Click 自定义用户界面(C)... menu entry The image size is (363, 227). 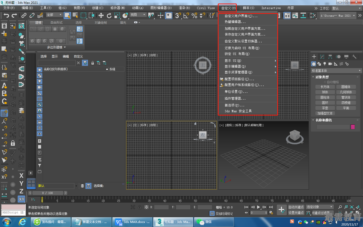[x=241, y=16]
